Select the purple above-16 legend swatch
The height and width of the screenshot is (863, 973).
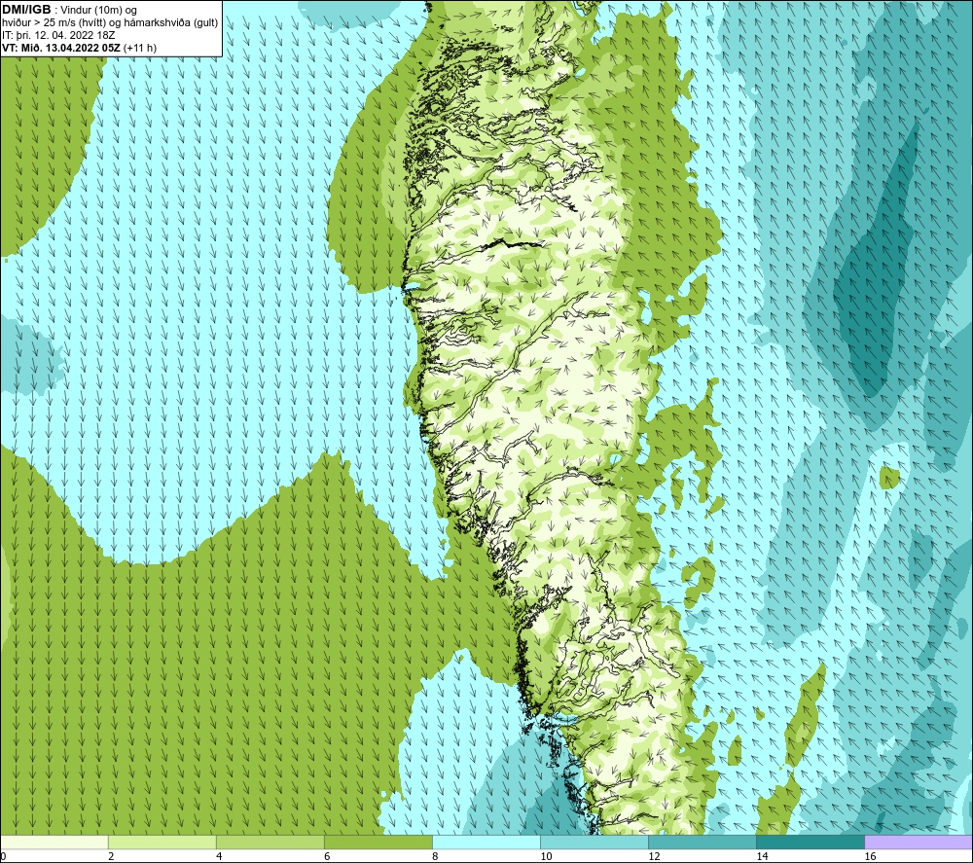pos(919,842)
